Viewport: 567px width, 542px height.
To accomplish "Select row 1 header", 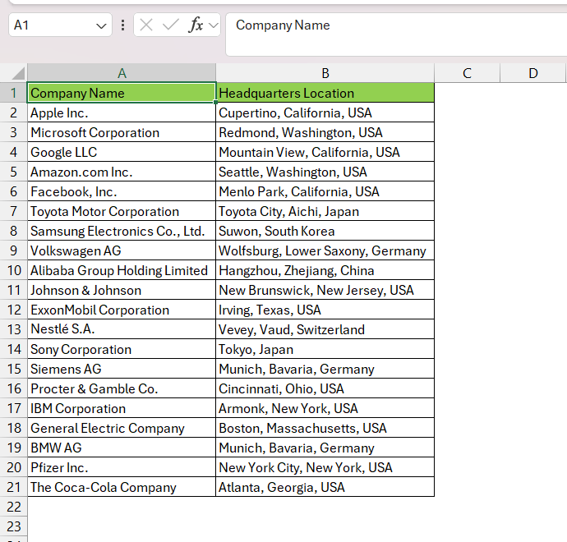I will pos(14,93).
